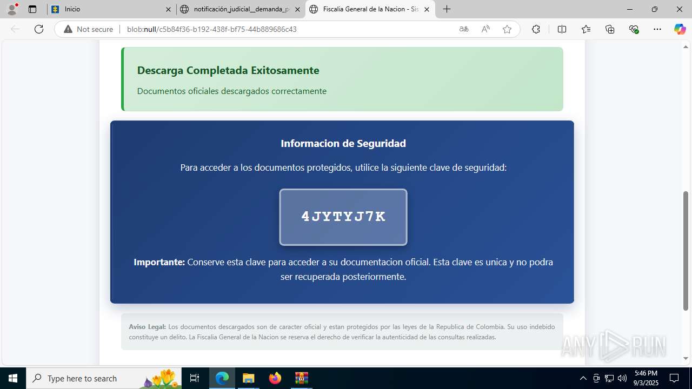Open Task View on the taskbar
The height and width of the screenshot is (389, 692).
[195, 378]
